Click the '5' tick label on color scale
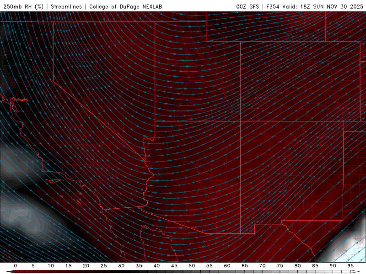 tap(33, 266)
